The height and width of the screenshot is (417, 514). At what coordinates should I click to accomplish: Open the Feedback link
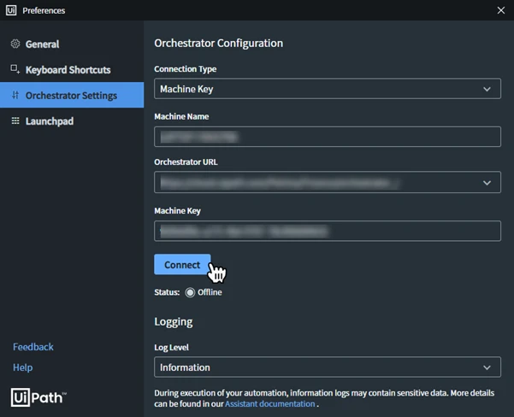click(x=33, y=347)
